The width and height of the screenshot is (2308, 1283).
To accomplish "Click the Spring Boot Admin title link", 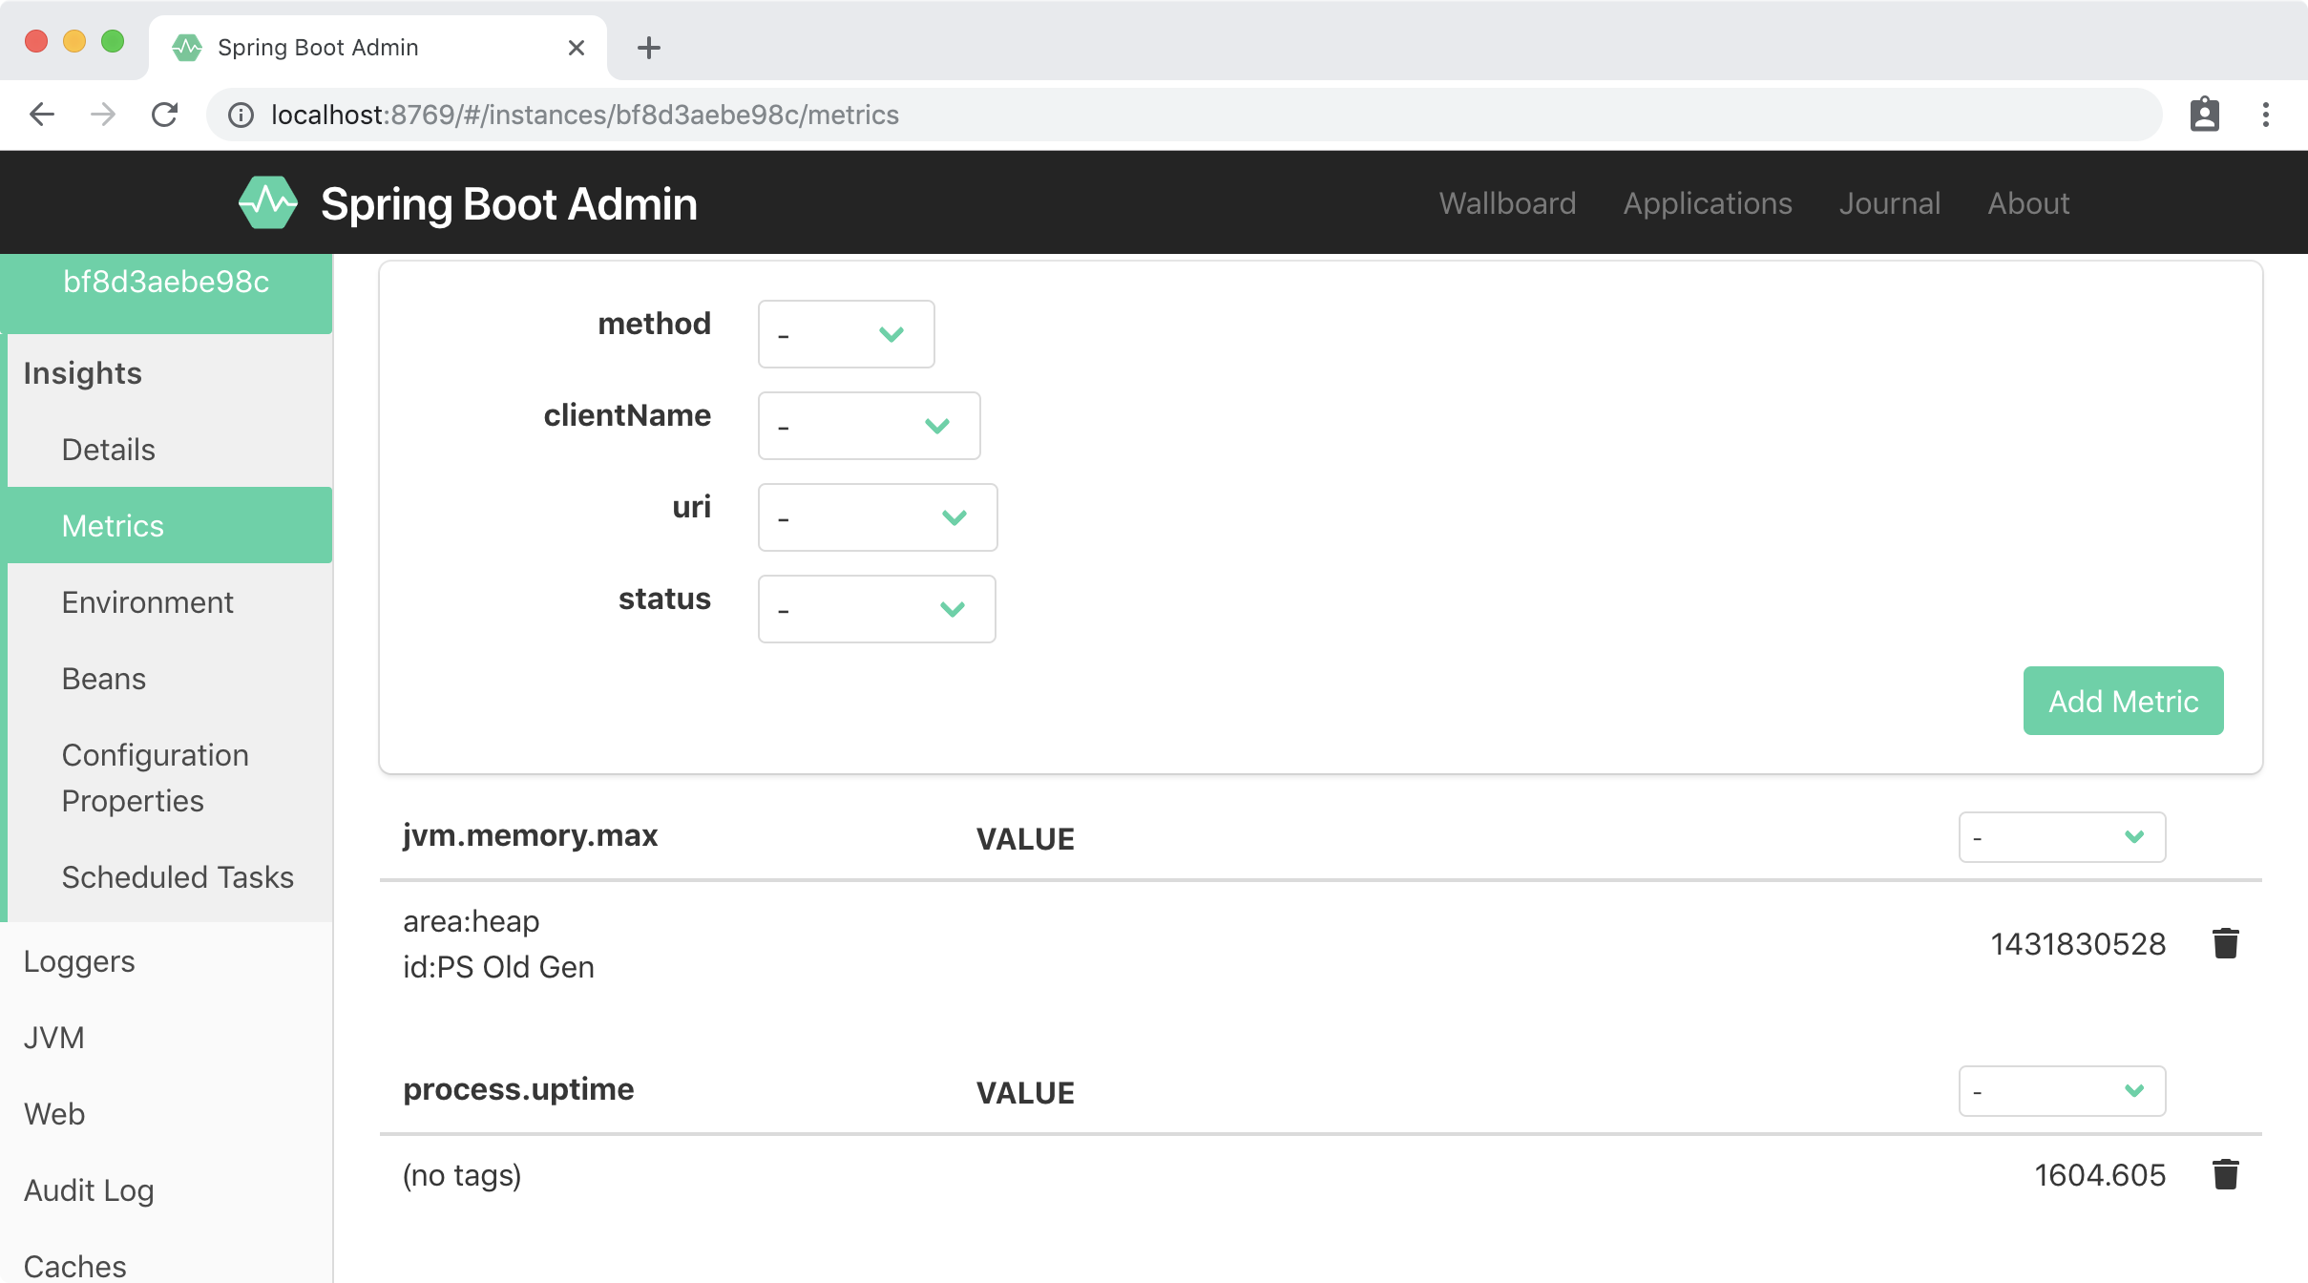I will pyautogui.click(x=509, y=203).
